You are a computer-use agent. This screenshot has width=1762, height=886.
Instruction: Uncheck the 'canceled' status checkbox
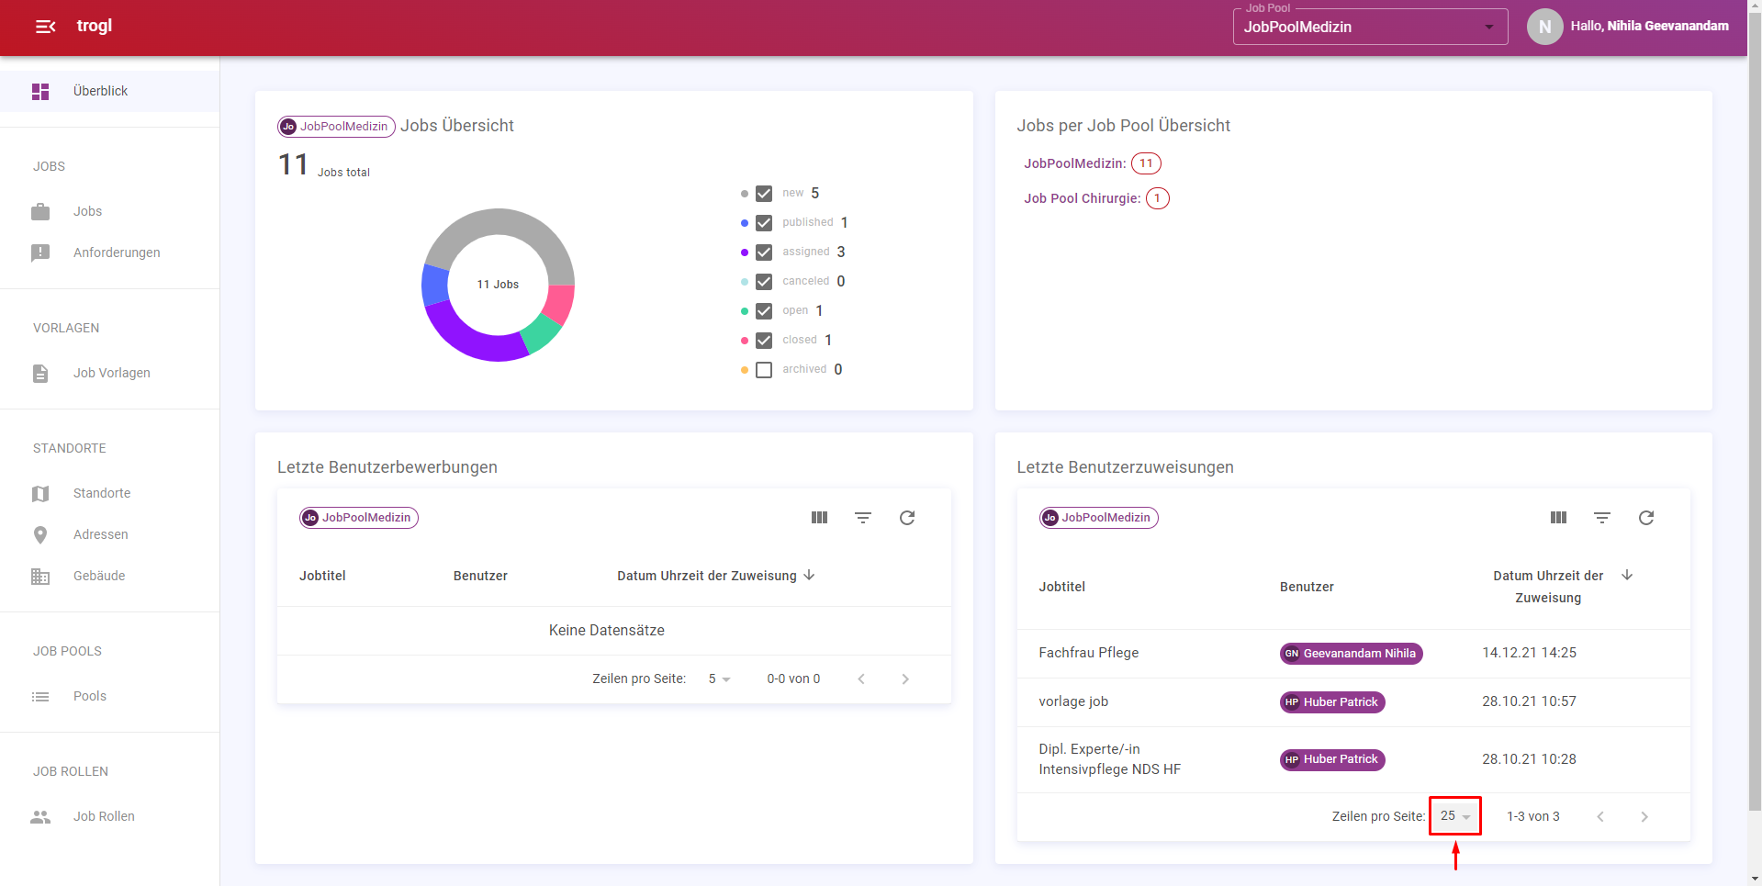[764, 282]
